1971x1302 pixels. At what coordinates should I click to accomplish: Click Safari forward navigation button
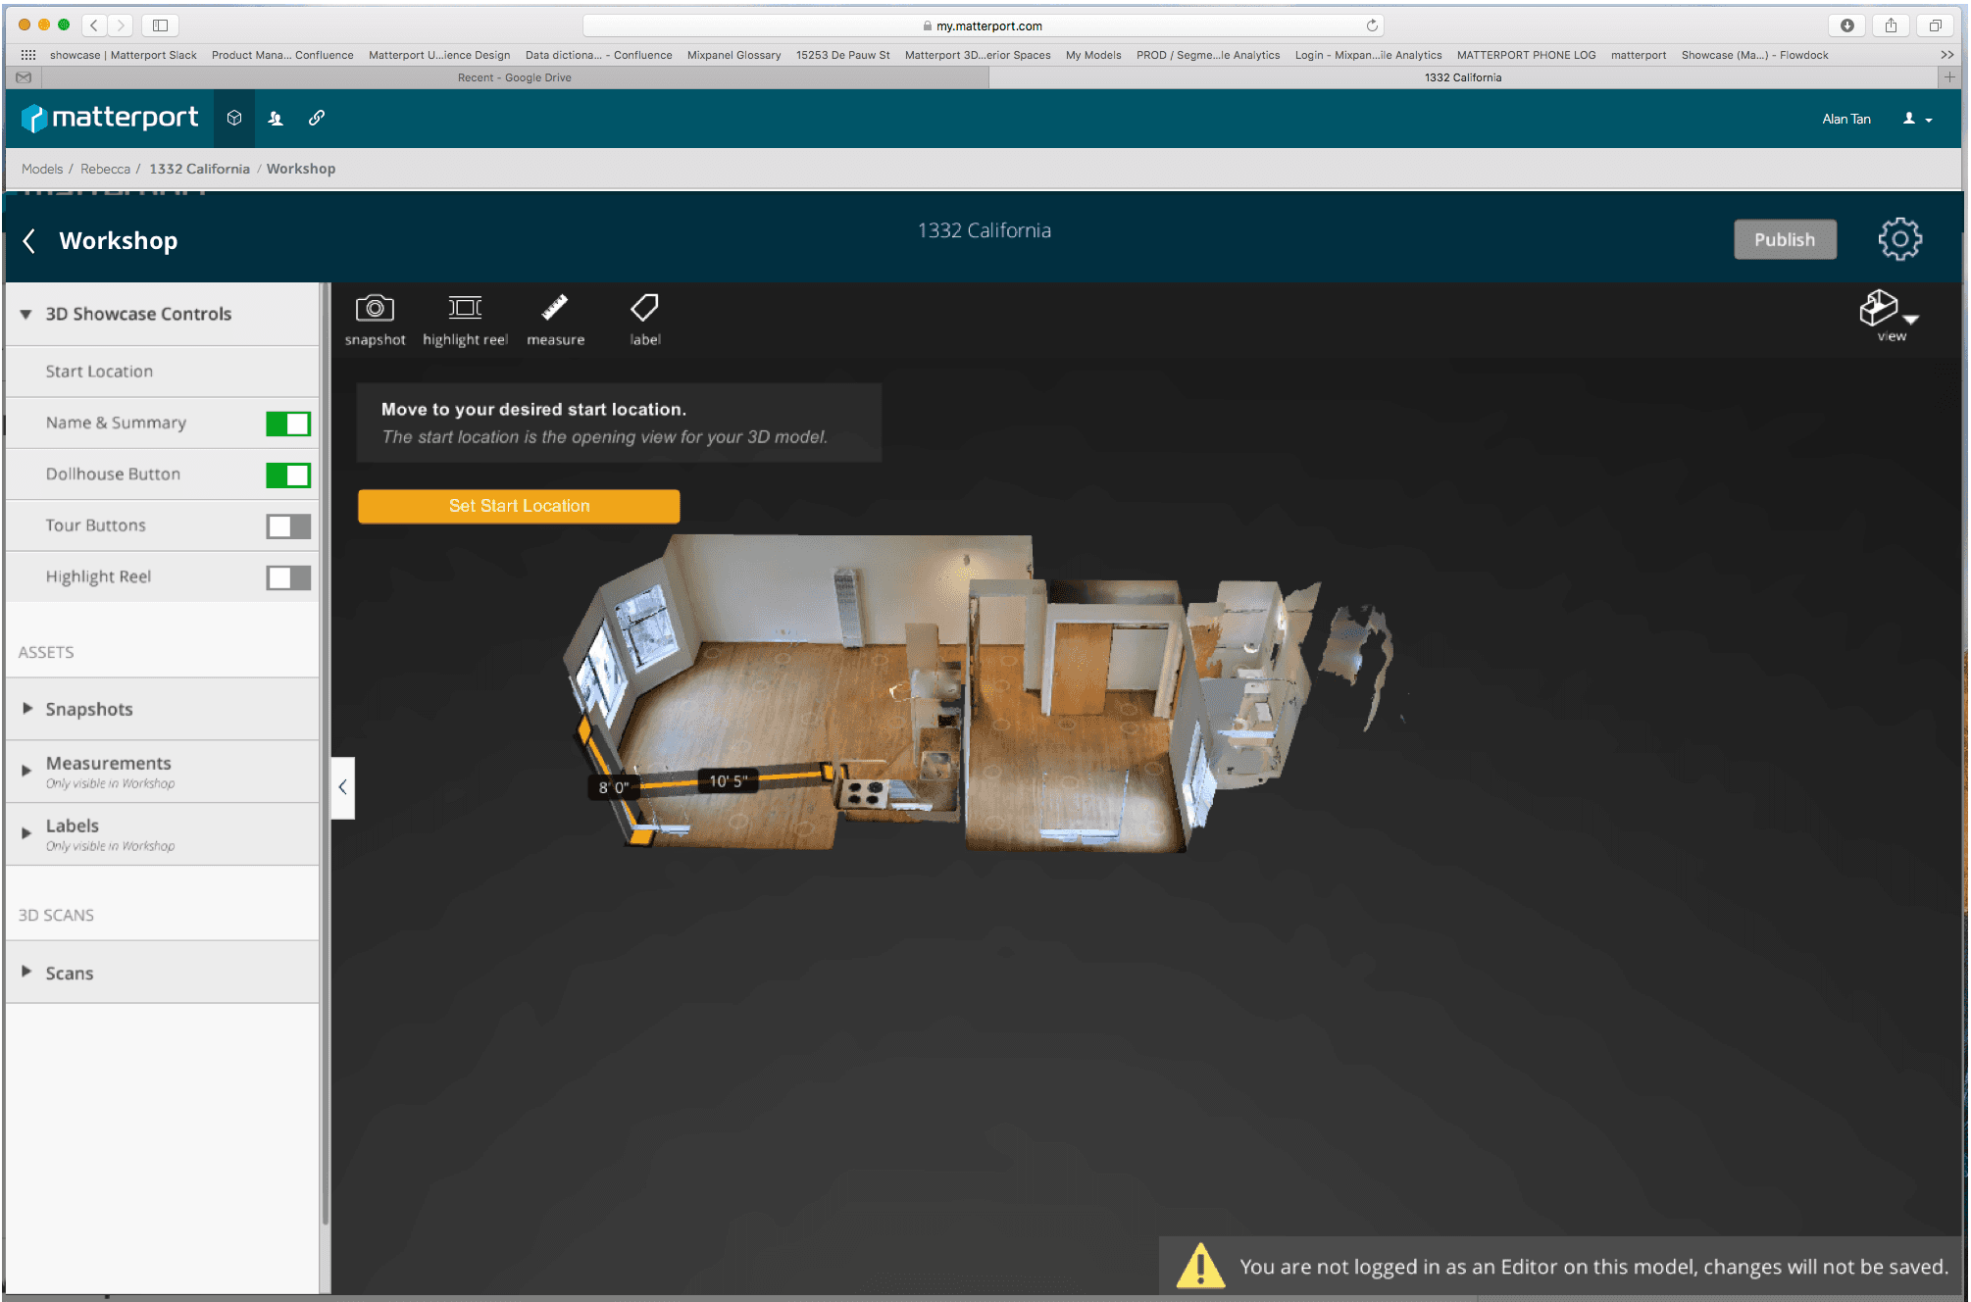click(121, 25)
